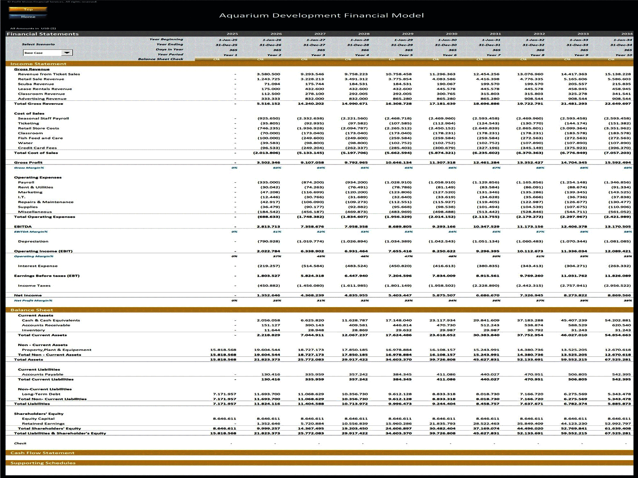This screenshot has width=638, height=478.
Task: Click the Home navigation button
Action: tap(28, 17)
